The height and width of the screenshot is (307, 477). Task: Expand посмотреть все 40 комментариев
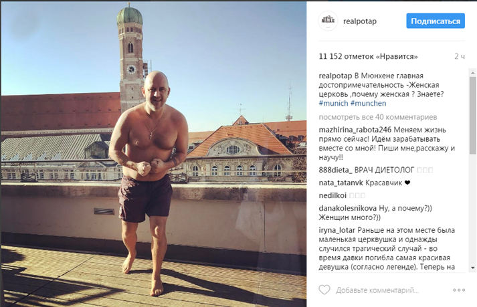click(x=378, y=117)
